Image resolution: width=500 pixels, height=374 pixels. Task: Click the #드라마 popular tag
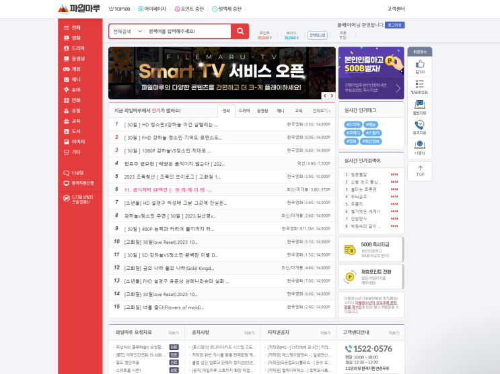point(353,124)
